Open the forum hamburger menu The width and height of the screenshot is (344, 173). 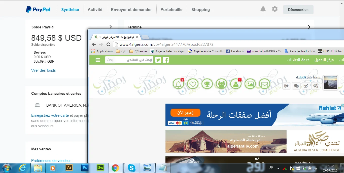coord(98,60)
